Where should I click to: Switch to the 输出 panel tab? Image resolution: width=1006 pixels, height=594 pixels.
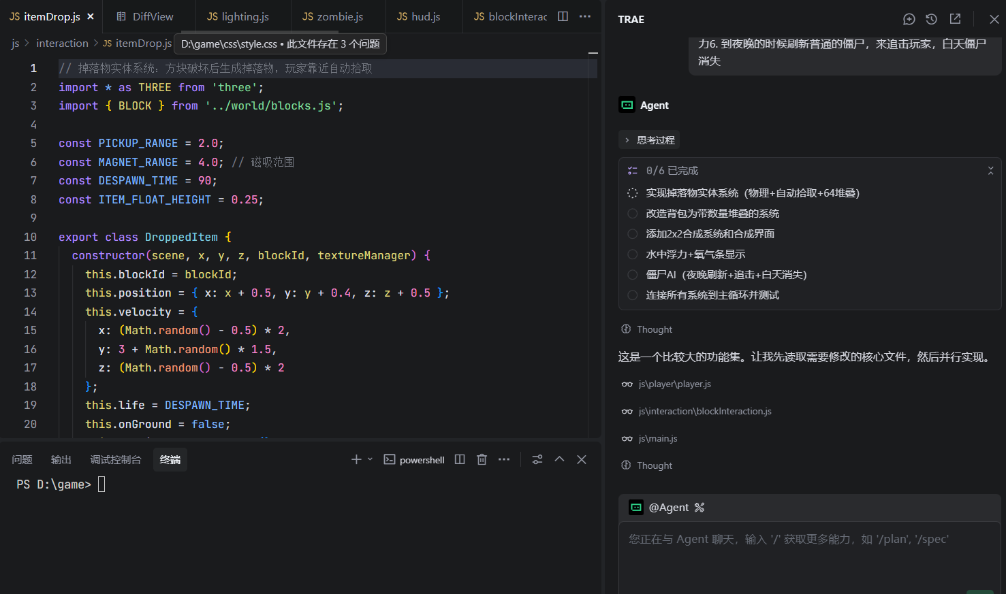[61, 460]
